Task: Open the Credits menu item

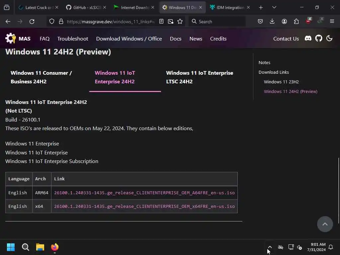Action: point(218,39)
